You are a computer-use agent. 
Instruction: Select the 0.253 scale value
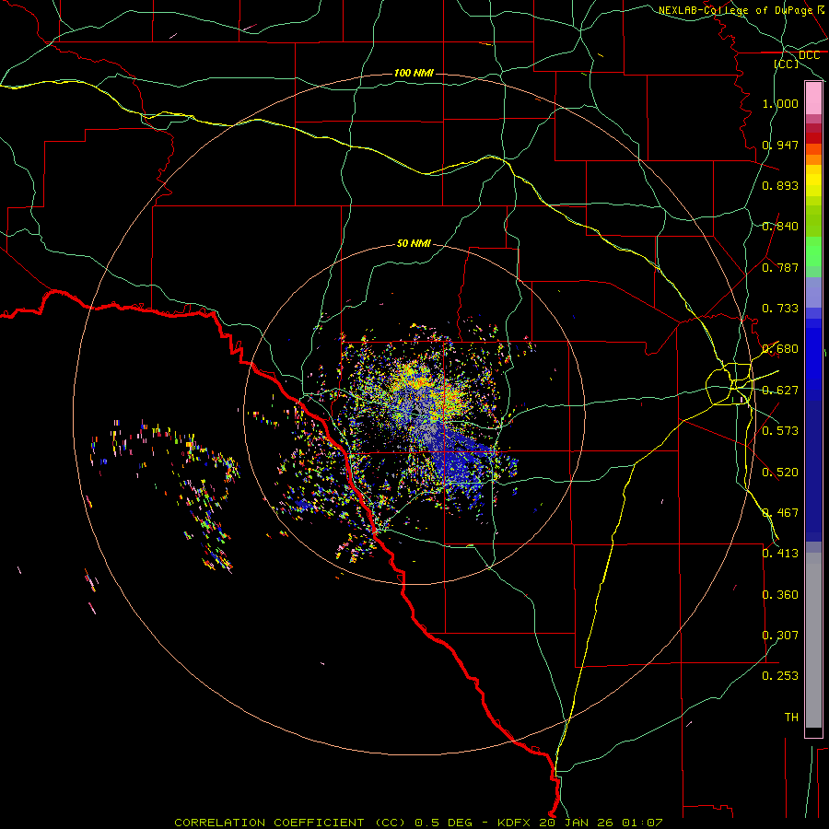tap(780, 676)
